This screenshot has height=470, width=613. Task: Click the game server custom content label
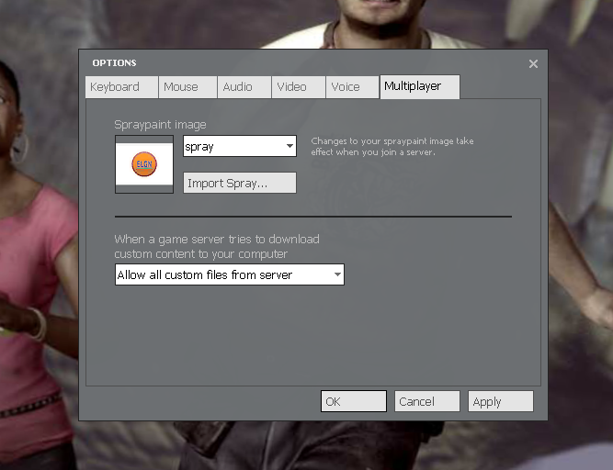click(216, 246)
